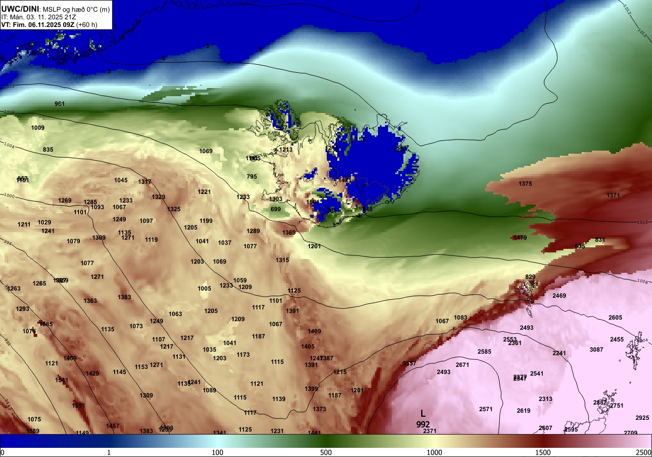Screen dimensions: 652x457
Task: Click the 1500 label on the color scale
Action: pos(542,452)
